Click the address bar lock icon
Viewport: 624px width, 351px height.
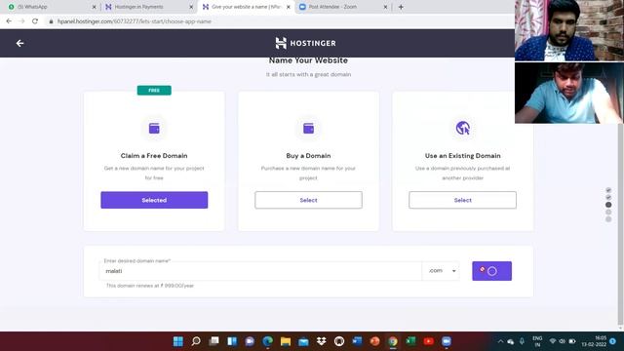pos(51,21)
